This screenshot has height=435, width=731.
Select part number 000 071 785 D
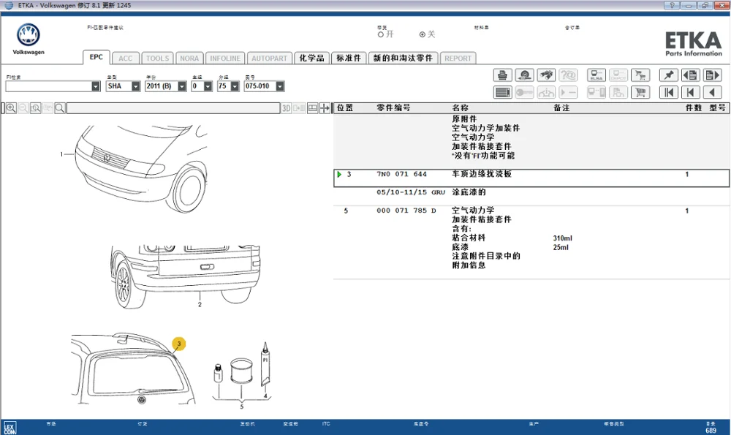406,211
